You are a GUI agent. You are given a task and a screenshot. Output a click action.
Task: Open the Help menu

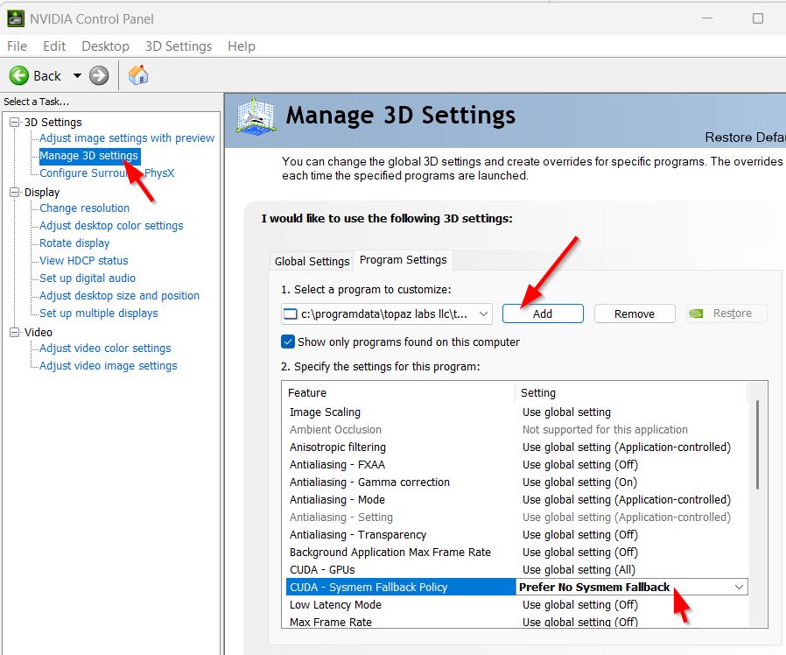click(x=241, y=46)
